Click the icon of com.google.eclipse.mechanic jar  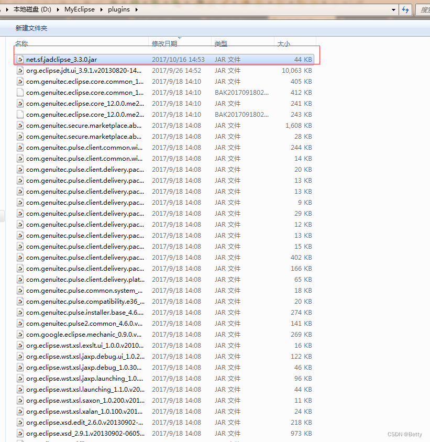click(x=20, y=334)
